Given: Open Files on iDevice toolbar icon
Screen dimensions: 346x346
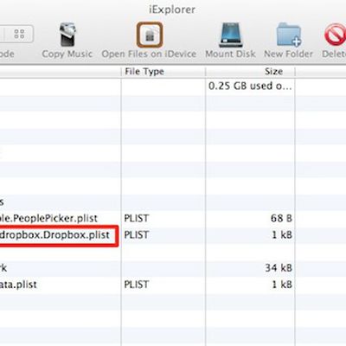Looking at the screenshot, I should 150,35.
